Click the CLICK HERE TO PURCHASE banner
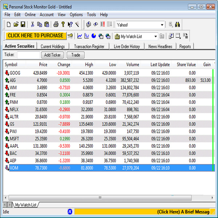The image size is (218, 218). 36,36
